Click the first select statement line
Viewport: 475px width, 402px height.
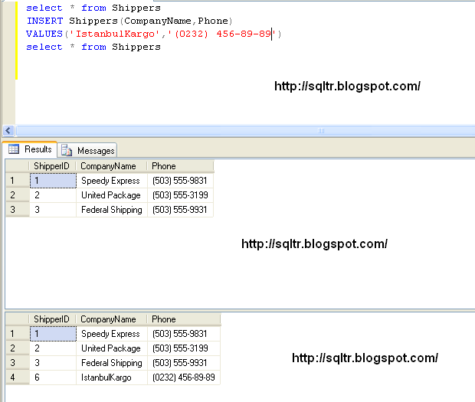93,8
